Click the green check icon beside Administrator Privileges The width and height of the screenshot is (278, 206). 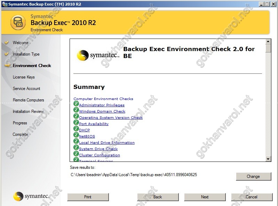[76, 104]
